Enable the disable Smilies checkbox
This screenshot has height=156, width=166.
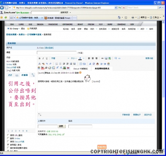point(8,138)
